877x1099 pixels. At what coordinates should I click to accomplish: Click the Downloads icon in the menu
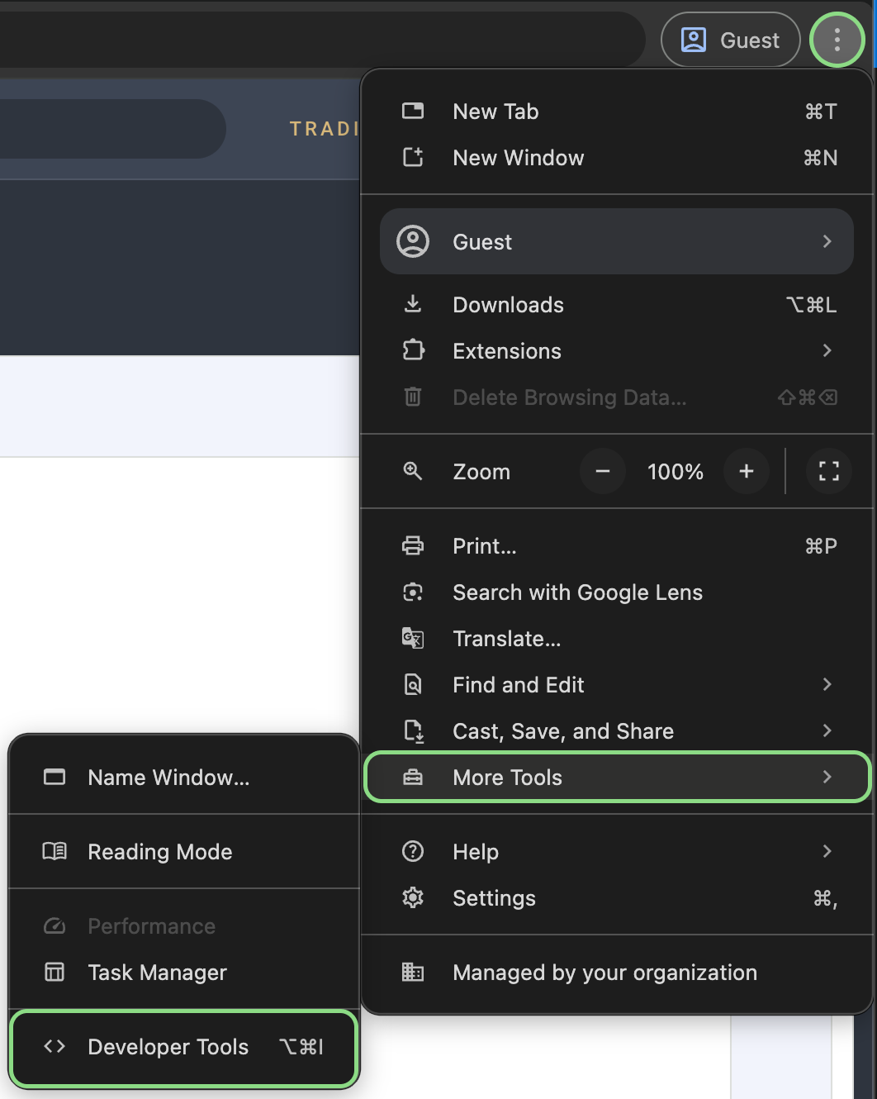coord(413,304)
